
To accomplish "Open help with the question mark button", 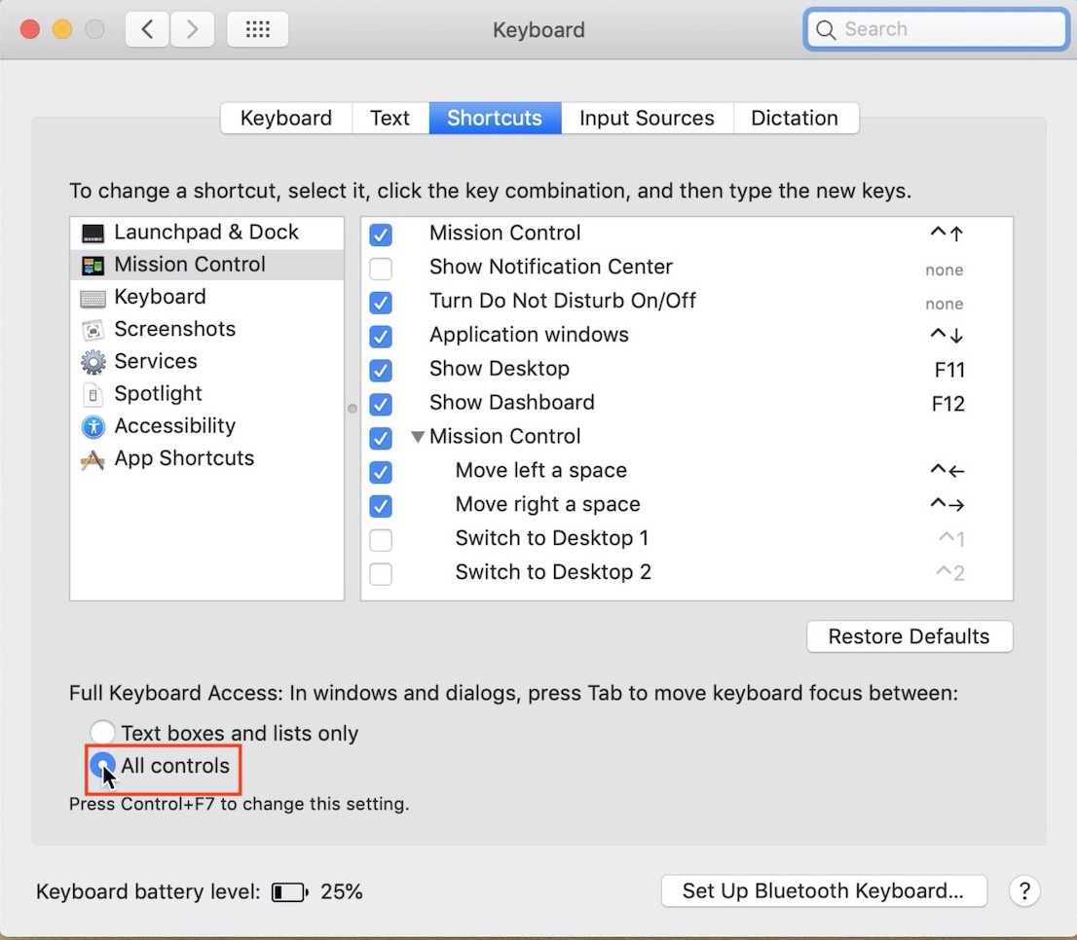I will (1024, 890).
